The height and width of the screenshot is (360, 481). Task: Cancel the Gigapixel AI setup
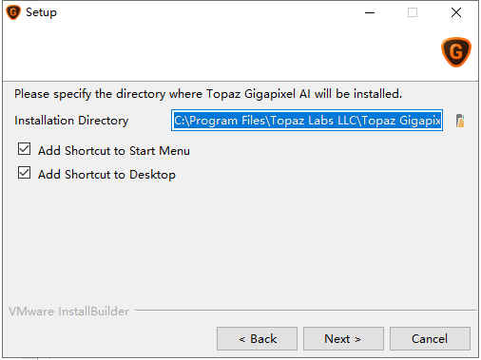click(x=430, y=339)
